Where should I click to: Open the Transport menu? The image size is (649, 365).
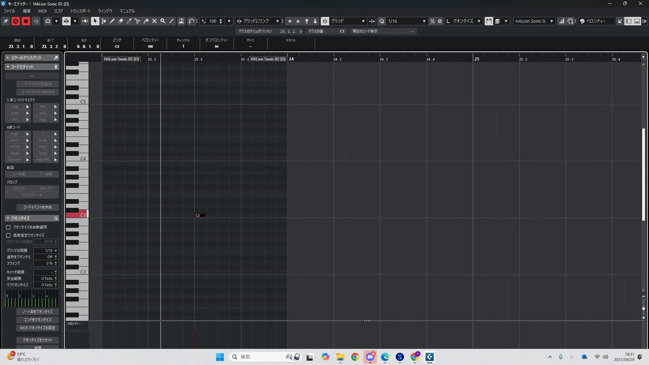(x=80, y=11)
